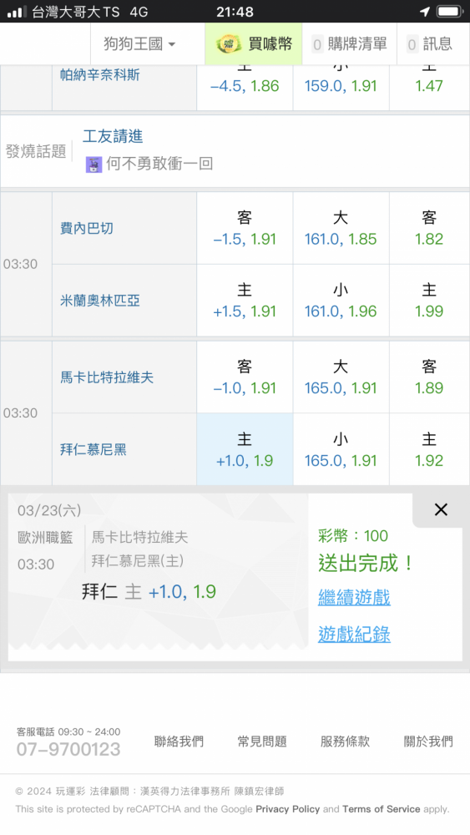Open the 工友請進 hot topic
The width and height of the screenshot is (470, 835).
(x=113, y=136)
